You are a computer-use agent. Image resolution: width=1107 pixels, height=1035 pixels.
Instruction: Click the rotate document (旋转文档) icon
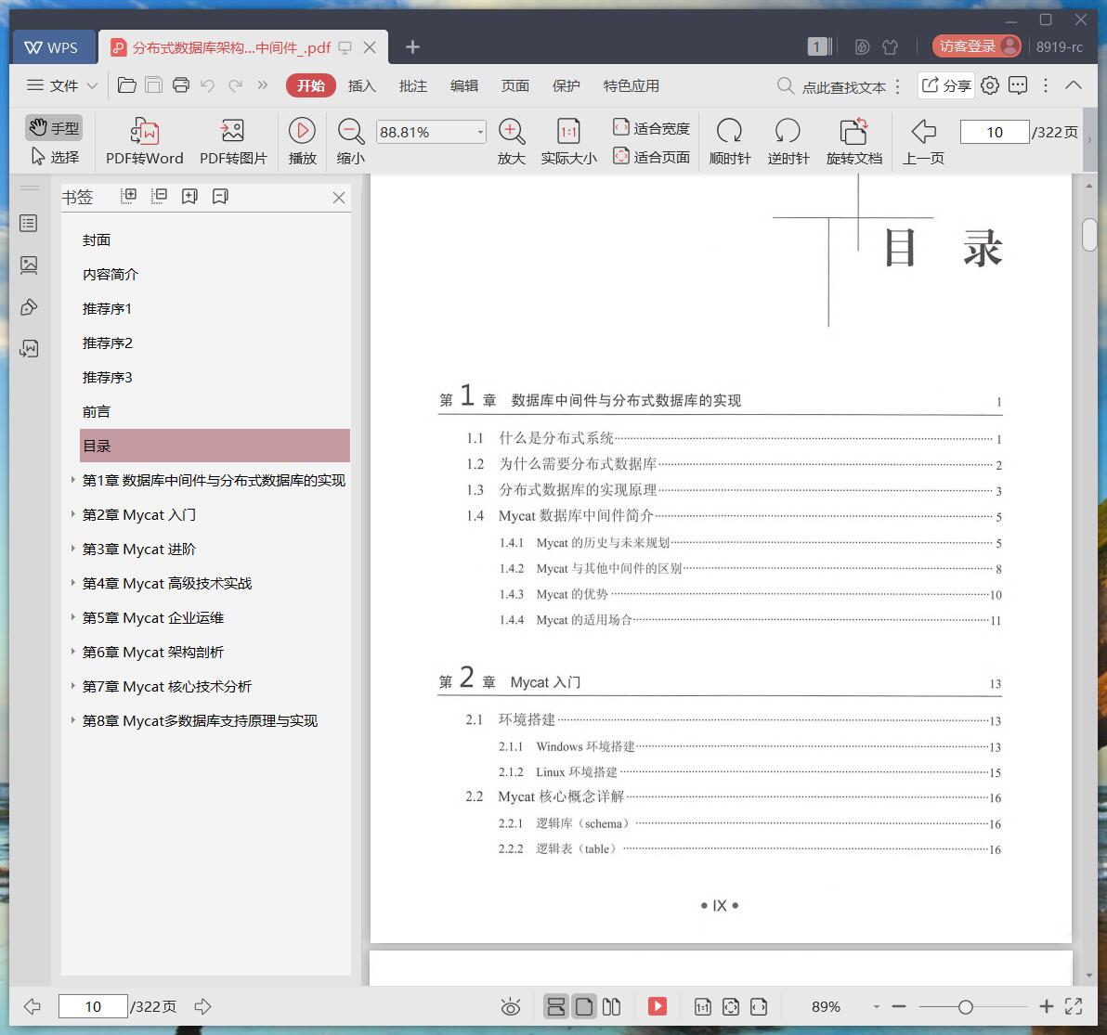[x=853, y=131]
